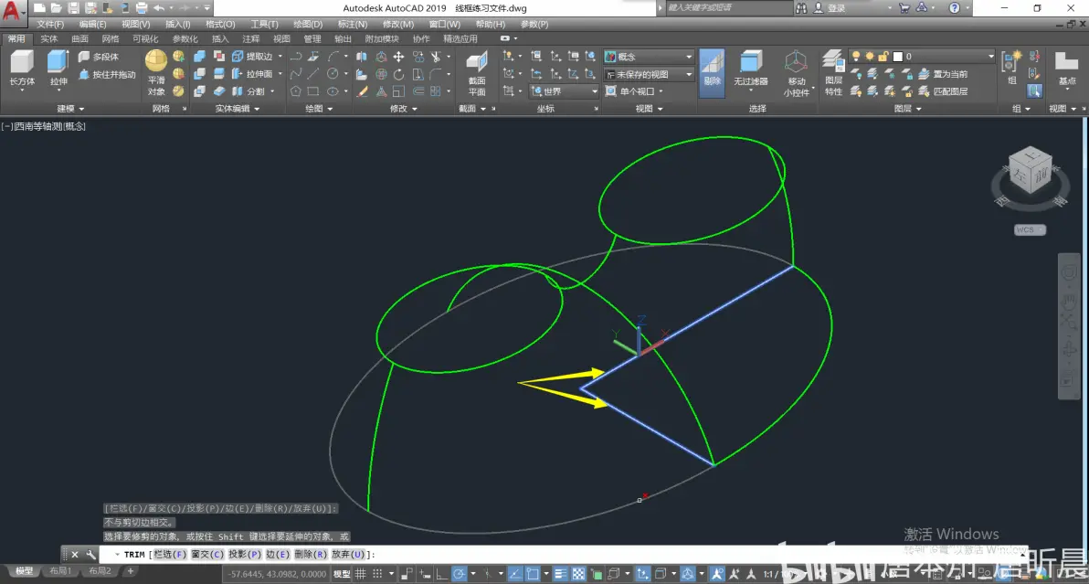
Task: Select the 提取边 extract edges tool
Action: (253, 57)
